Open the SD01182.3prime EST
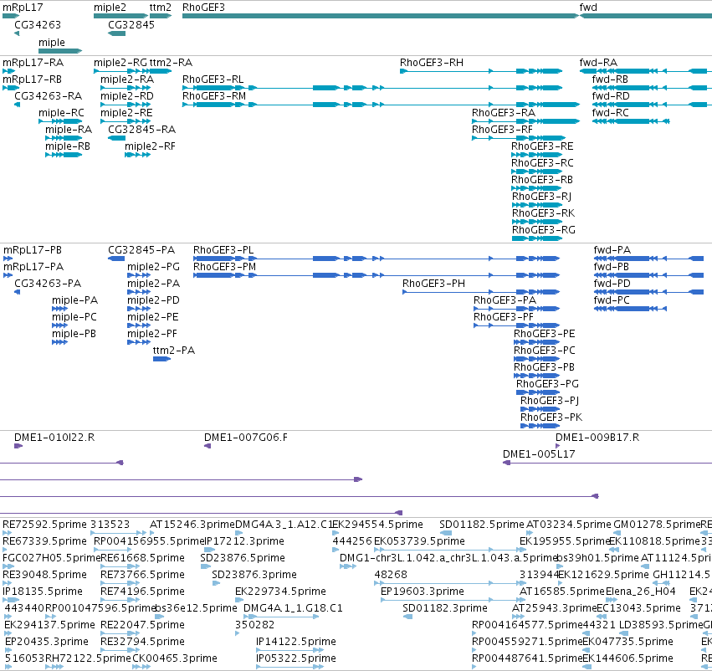 407,617
